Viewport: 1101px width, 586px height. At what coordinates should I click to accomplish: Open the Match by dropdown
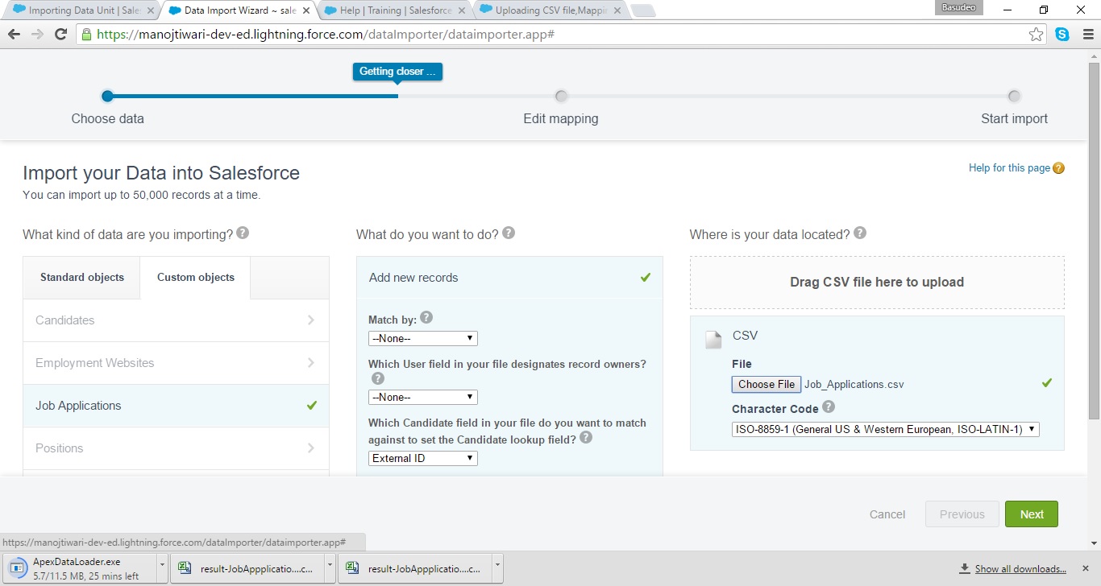click(423, 339)
